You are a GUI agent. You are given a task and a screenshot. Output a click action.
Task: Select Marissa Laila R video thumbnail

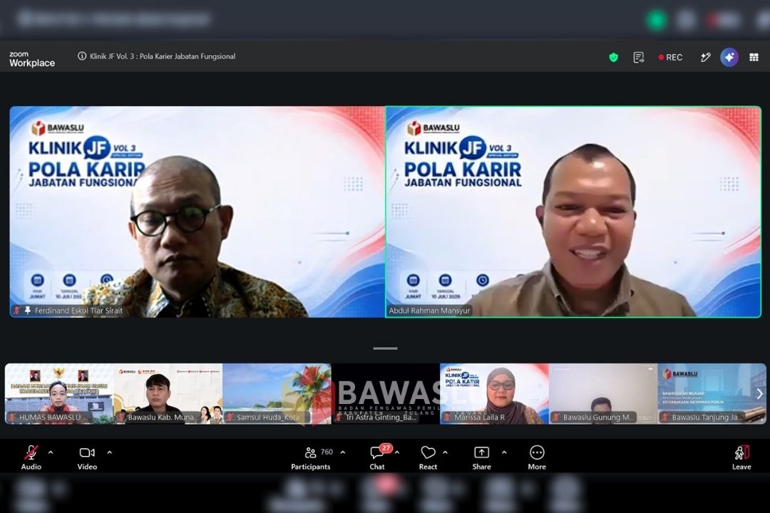pyautogui.click(x=494, y=394)
